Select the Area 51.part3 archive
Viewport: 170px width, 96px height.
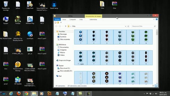42,66
